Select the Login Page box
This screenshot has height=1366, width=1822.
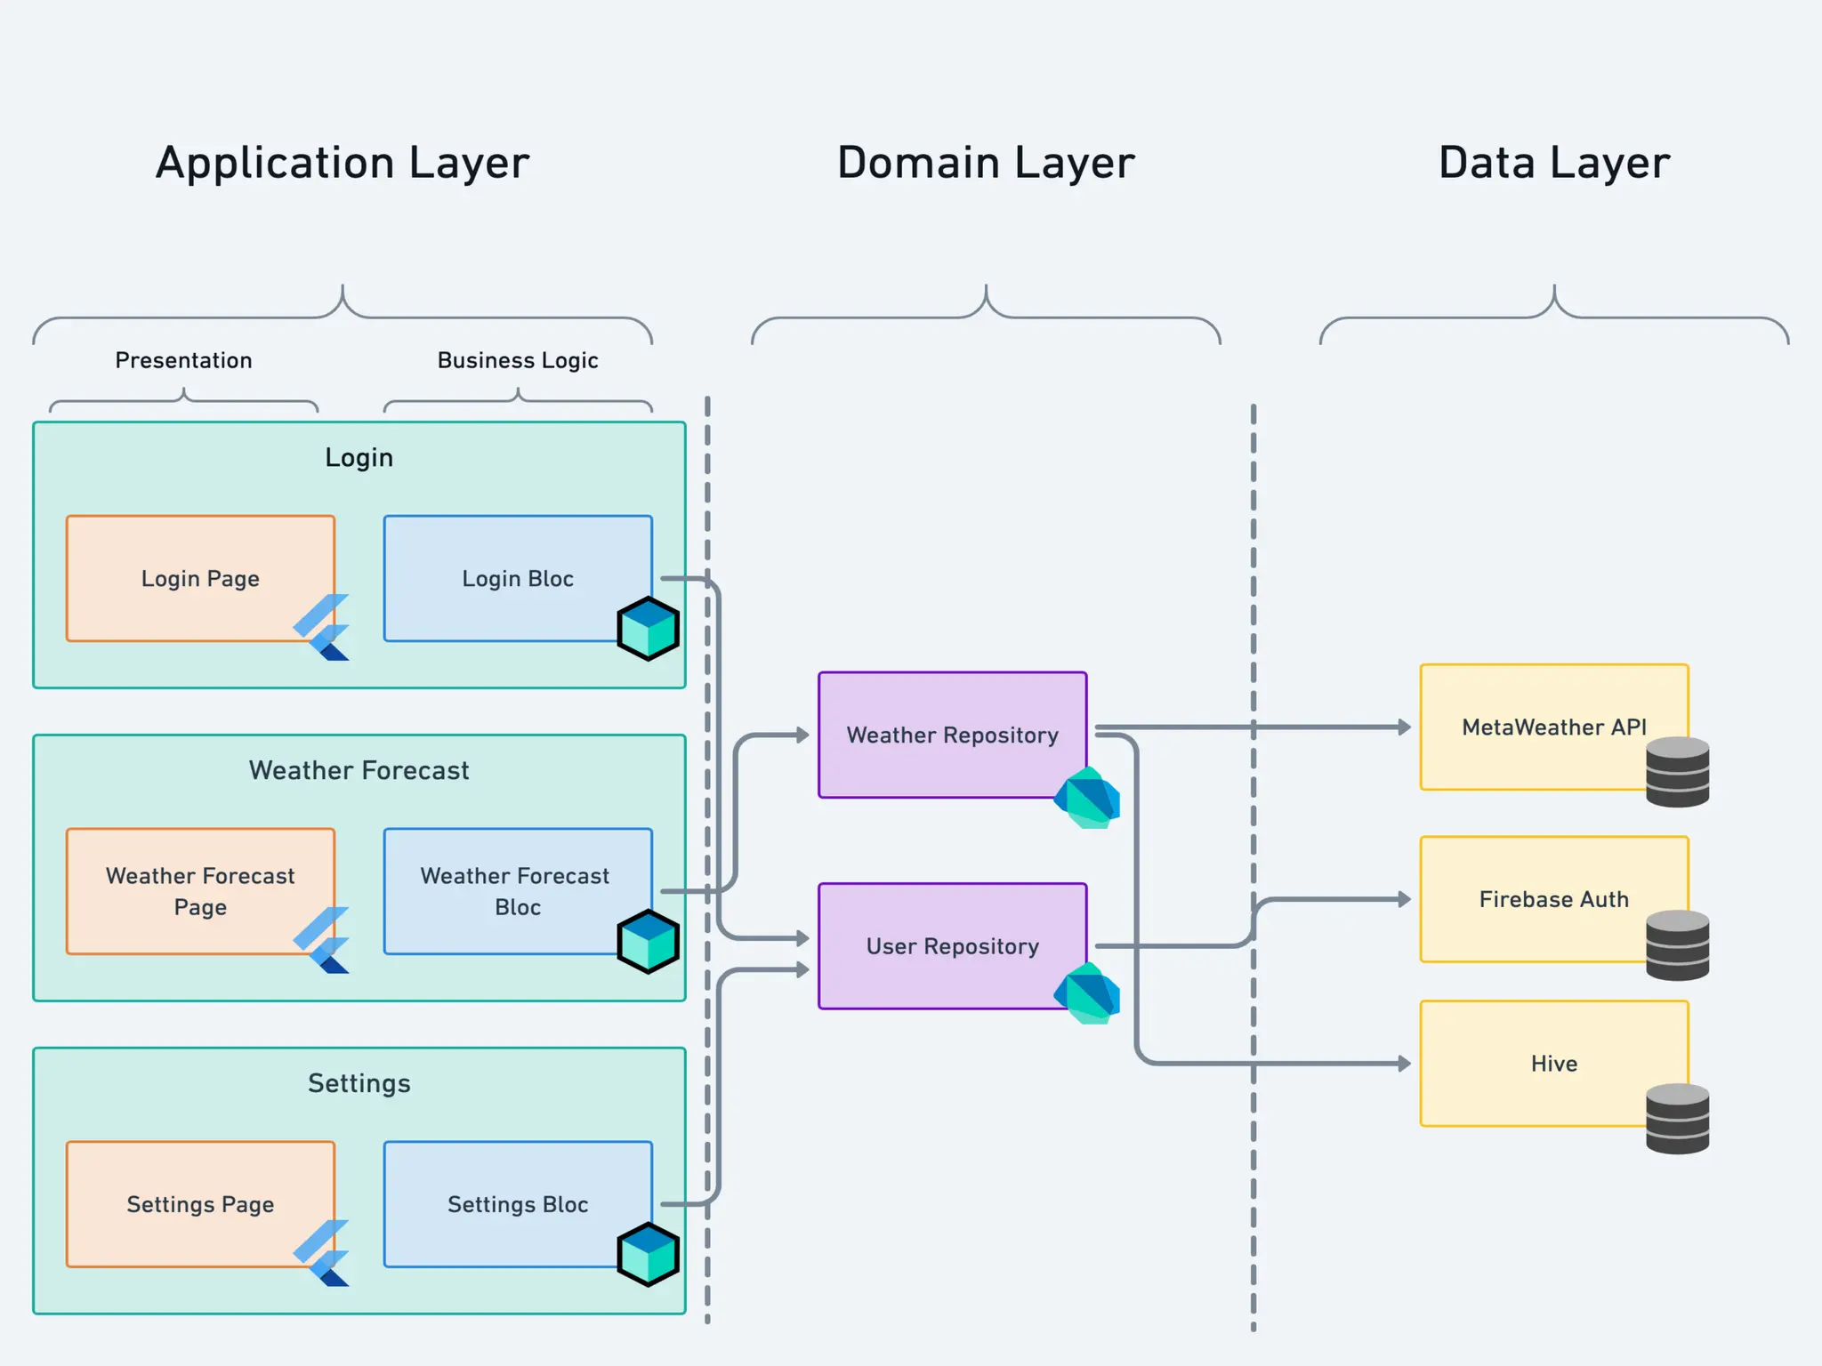200,578
